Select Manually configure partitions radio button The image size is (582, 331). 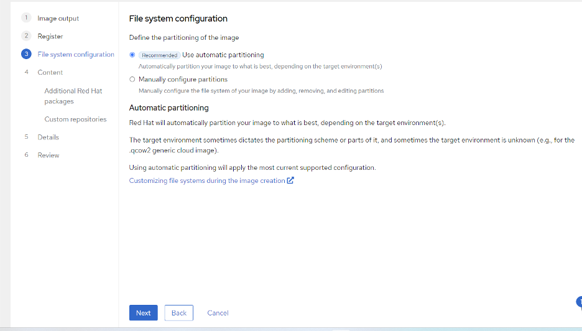[x=132, y=79]
